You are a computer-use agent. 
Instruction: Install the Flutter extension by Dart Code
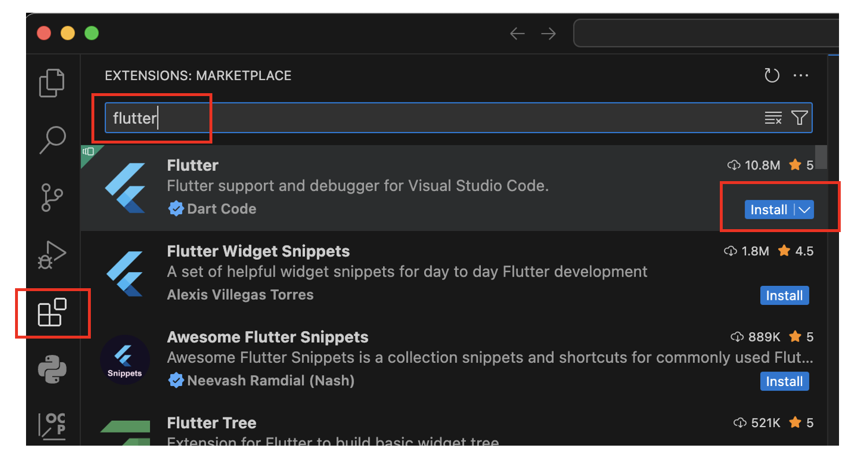click(768, 210)
